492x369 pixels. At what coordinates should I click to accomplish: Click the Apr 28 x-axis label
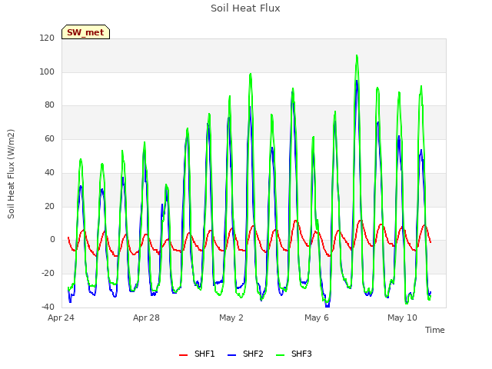146,317
